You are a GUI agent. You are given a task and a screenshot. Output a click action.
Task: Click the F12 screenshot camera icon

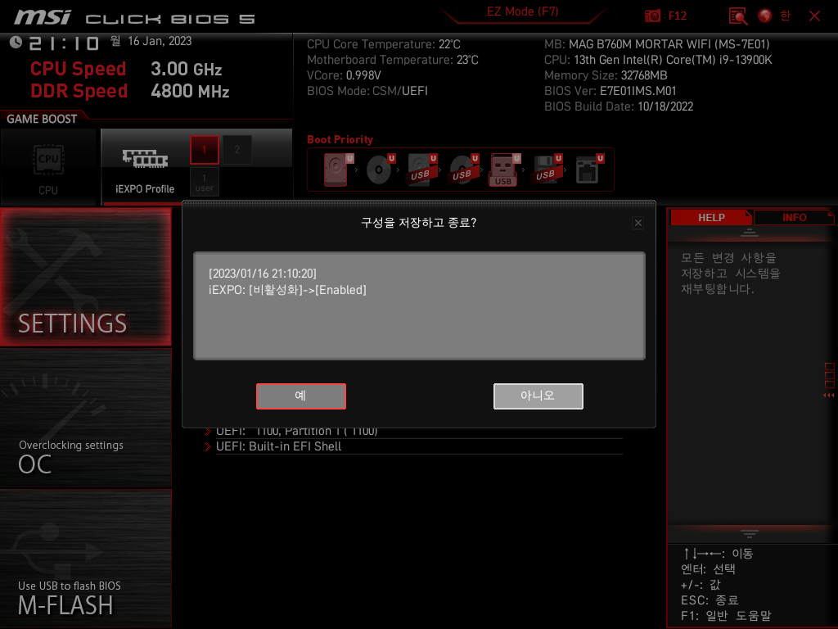653,16
